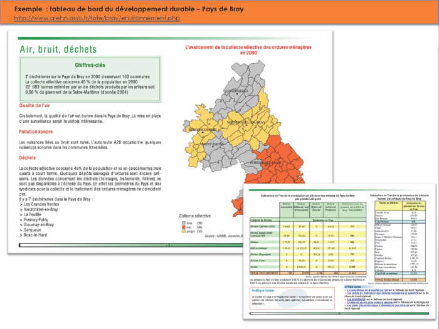Select 'Bosc-le-Hard' list item
This screenshot has width=439, height=329.
click(x=35, y=235)
